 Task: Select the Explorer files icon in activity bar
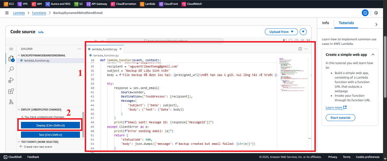tap(11, 59)
